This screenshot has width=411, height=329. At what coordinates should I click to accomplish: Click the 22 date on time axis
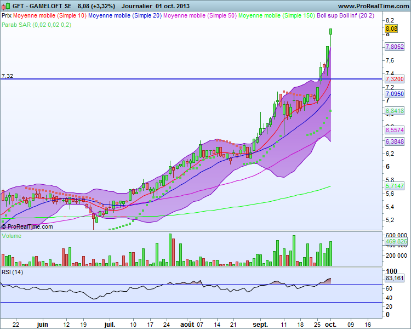pyautogui.click(x=16, y=325)
